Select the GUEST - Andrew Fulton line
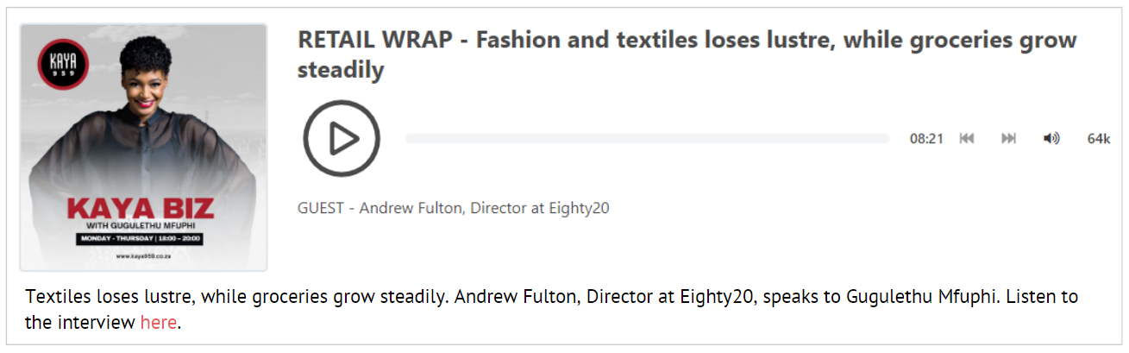Viewport: 1129px width, 353px height. click(x=454, y=208)
